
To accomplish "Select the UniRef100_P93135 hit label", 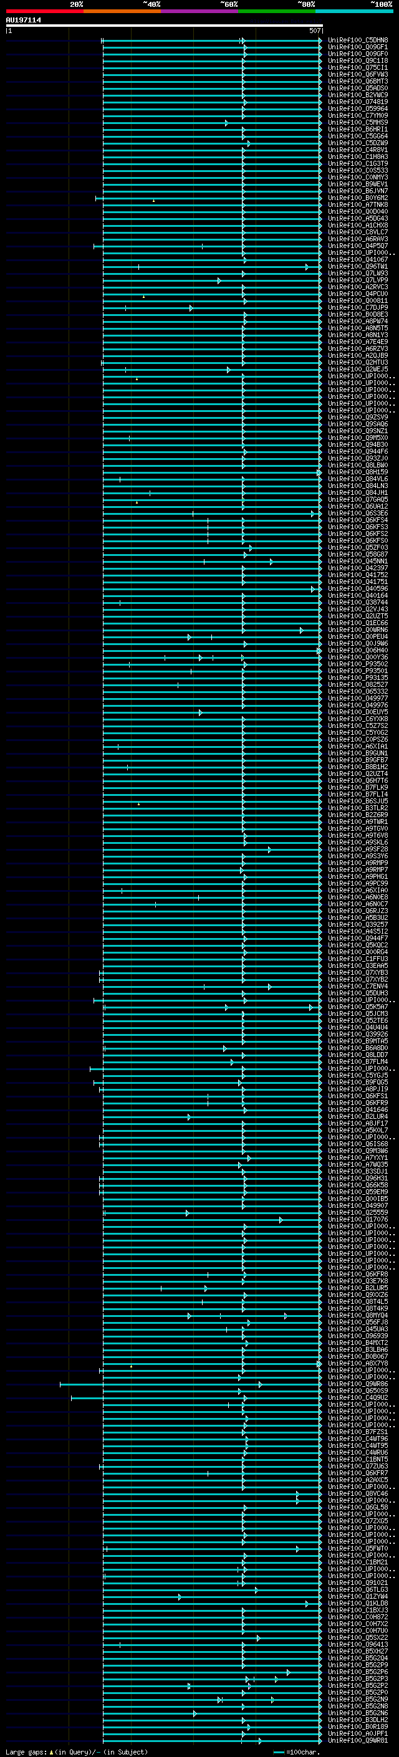I will point(357,678).
